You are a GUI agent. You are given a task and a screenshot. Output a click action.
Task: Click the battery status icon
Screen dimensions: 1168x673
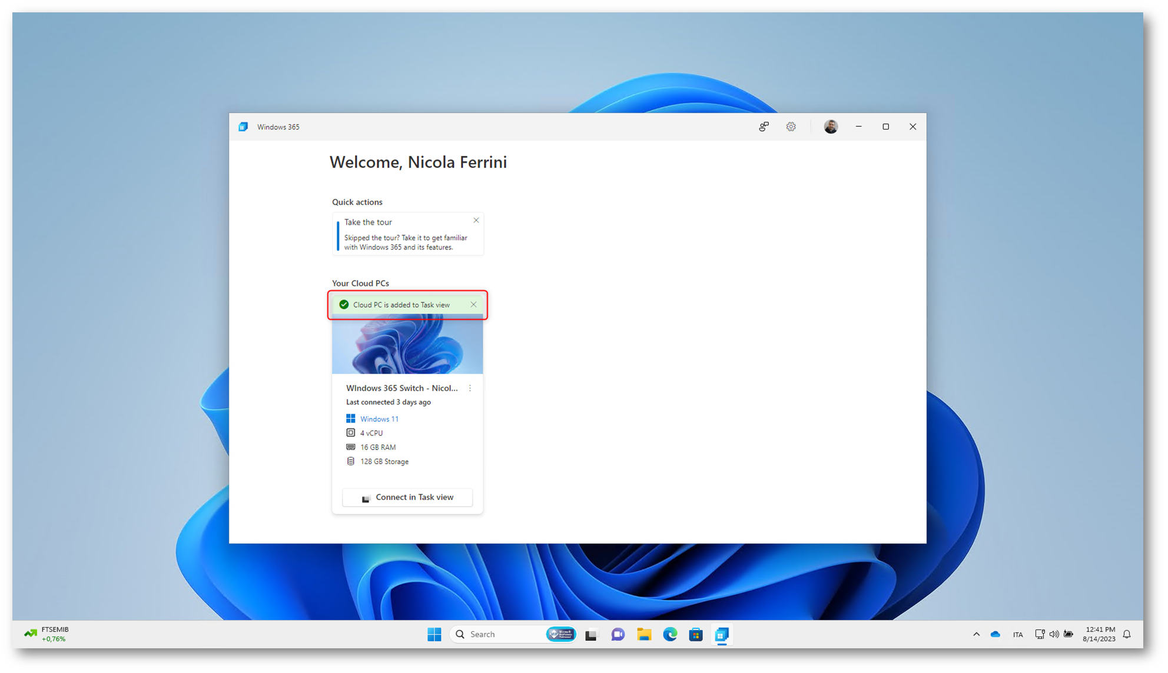click(1069, 634)
